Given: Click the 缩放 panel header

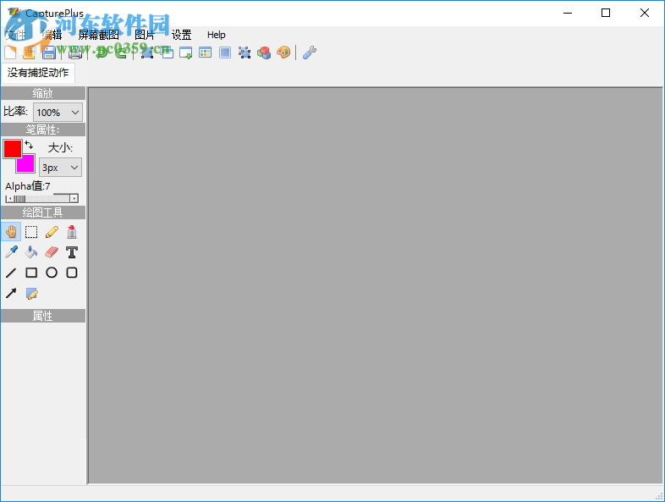Looking at the screenshot, I should (x=43, y=93).
